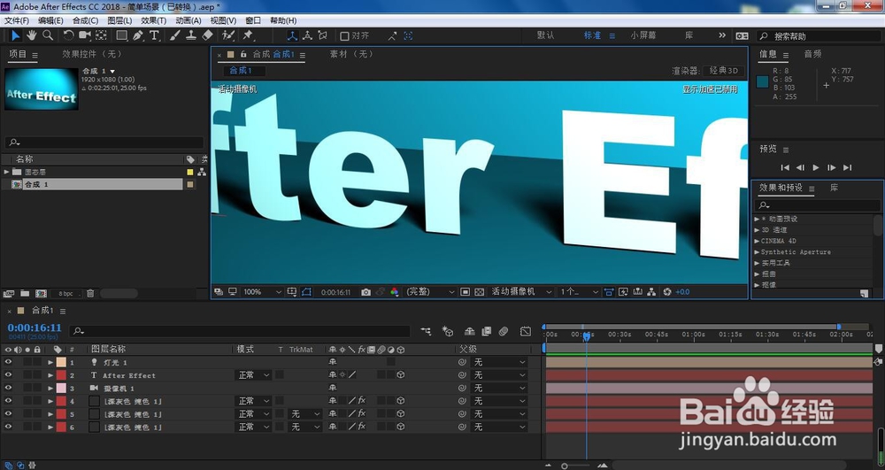
Task: Expand the 固态层 folder in Project
Action: pyautogui.click(x=6, y=172)
